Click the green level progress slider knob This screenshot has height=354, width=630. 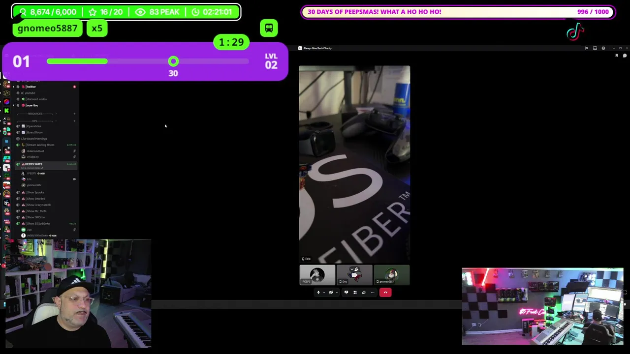[173, 61]
